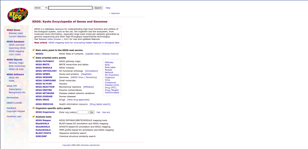308x149 pixels.
Task: Open the KEGG mapping tools article link
Action: point(84,43)
